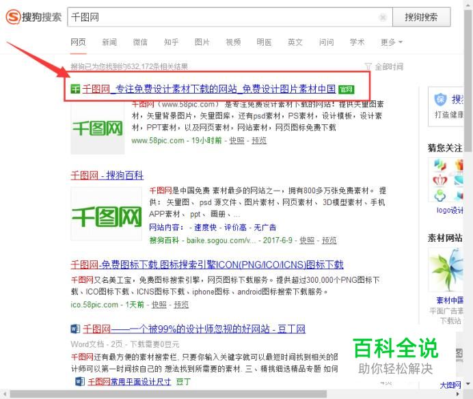Open the 问问 tab
The image size is (473, 399).
tap(327, 42)
